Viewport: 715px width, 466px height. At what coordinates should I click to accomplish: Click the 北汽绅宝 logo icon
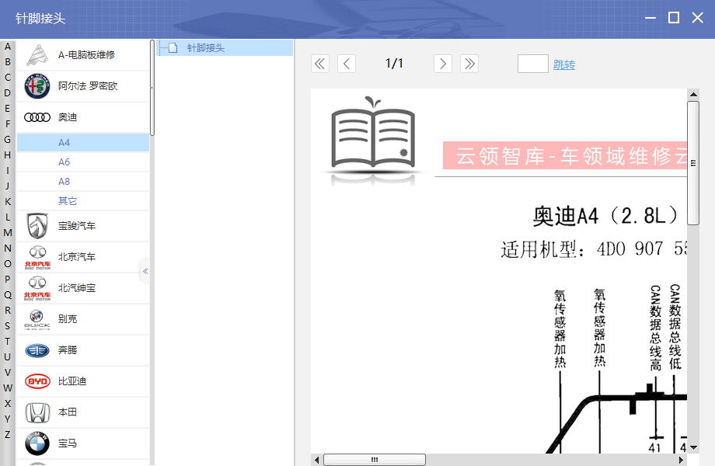point(37,288)
